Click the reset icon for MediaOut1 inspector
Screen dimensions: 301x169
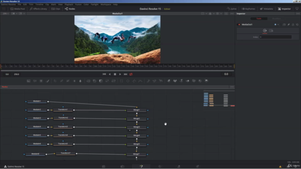click(x=297, y=24)
